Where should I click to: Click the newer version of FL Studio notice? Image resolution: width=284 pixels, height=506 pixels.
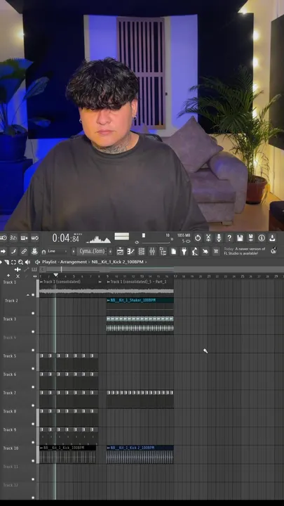pyautogui.click(x=245, y=251)
